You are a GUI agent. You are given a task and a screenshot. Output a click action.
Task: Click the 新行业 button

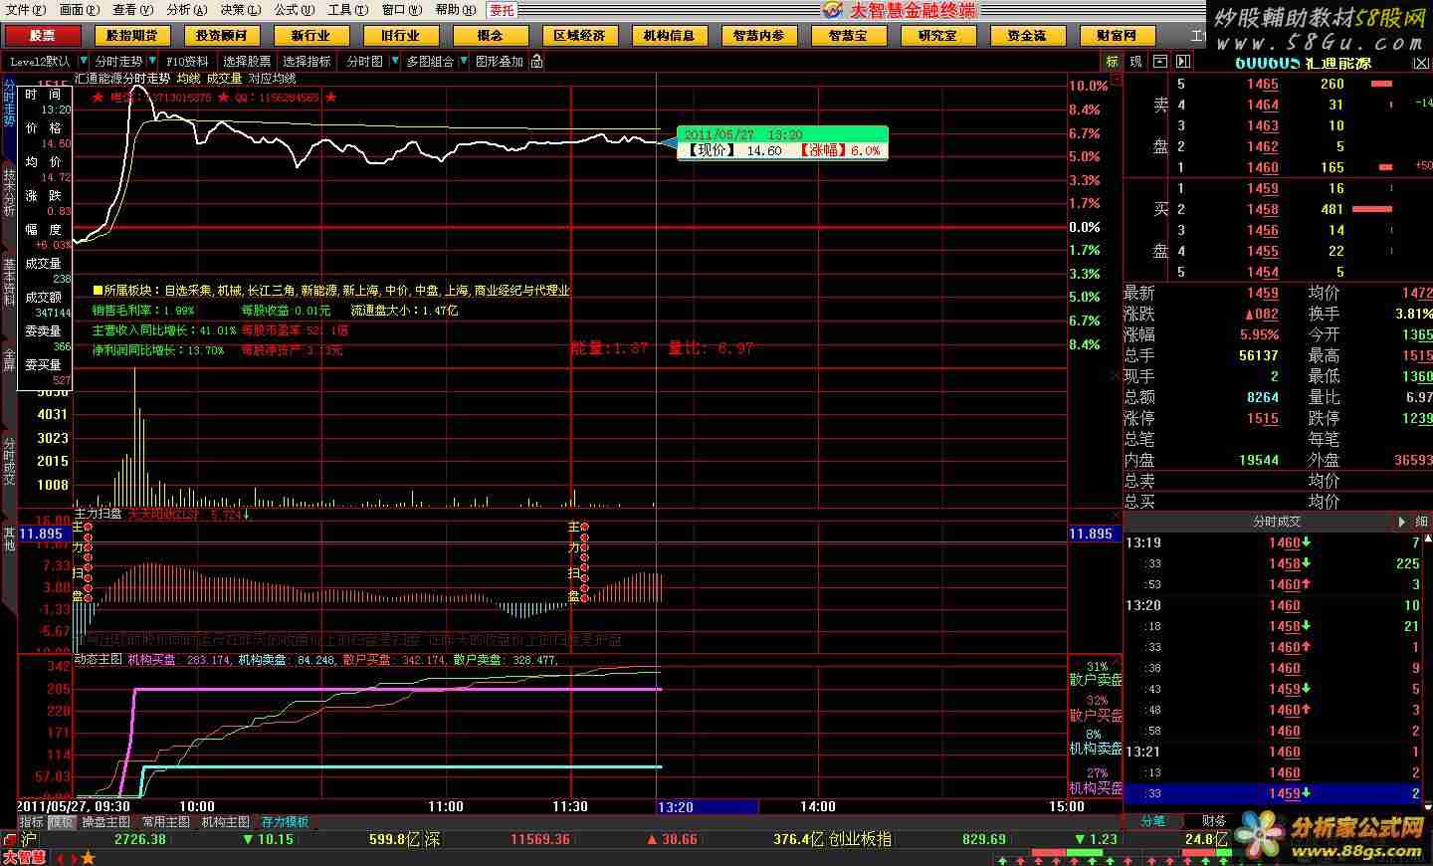(x=310, y=35)
